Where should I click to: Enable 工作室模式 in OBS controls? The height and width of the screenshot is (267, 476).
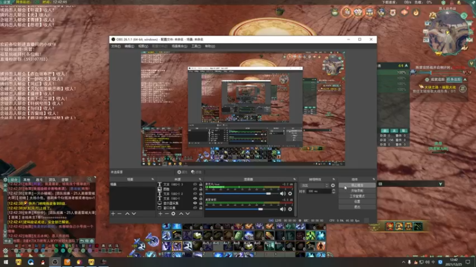(x=357, y=196)
